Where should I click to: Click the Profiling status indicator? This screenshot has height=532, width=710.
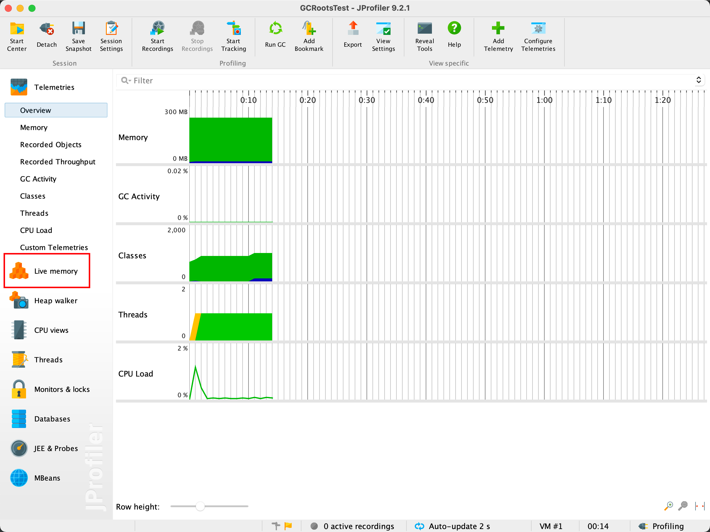click(661, 526)
